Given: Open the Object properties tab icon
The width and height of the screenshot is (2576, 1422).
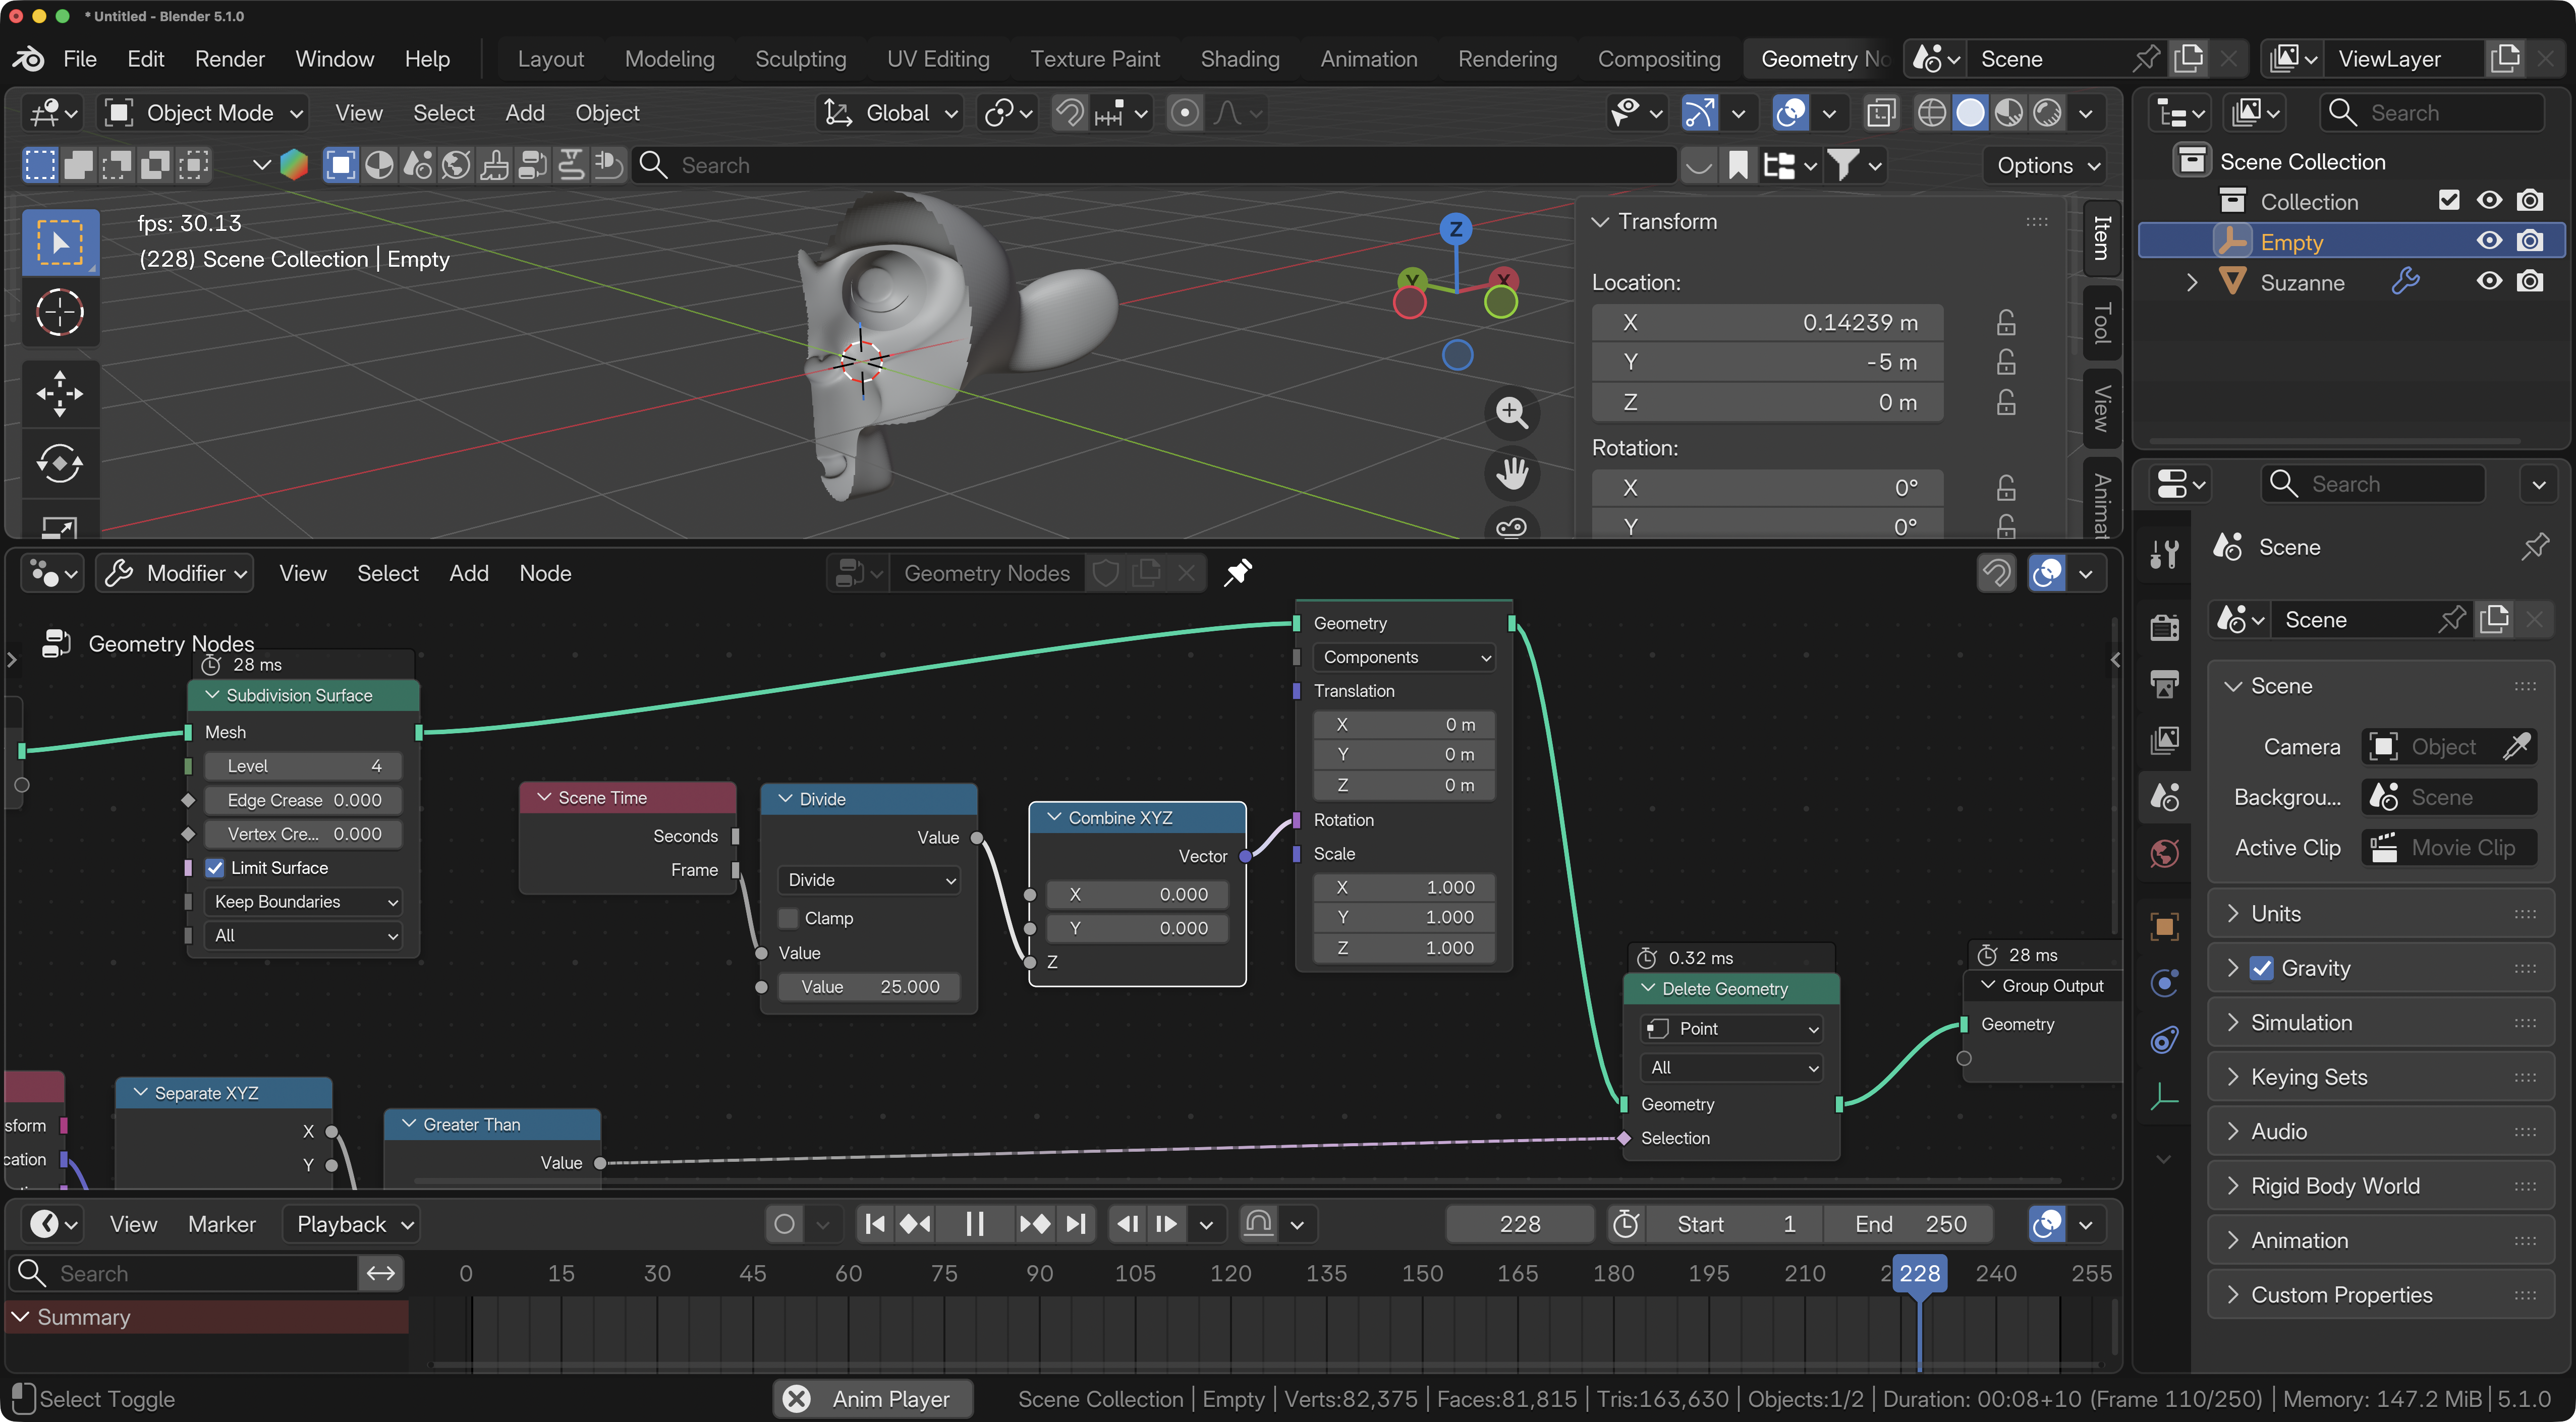Looking at the screenshot, I should pyautogui.click(x=2165, y=926).
